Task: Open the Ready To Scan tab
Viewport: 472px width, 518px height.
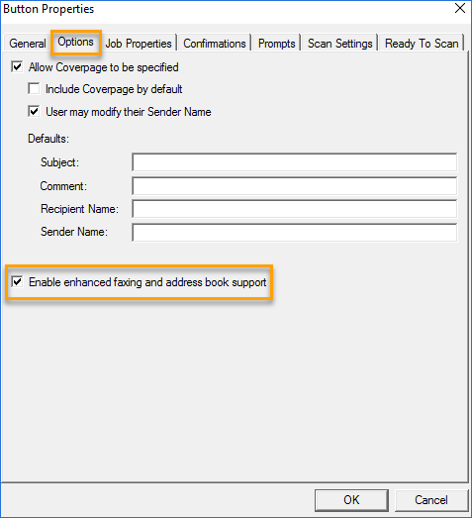Action: (422, 44)
